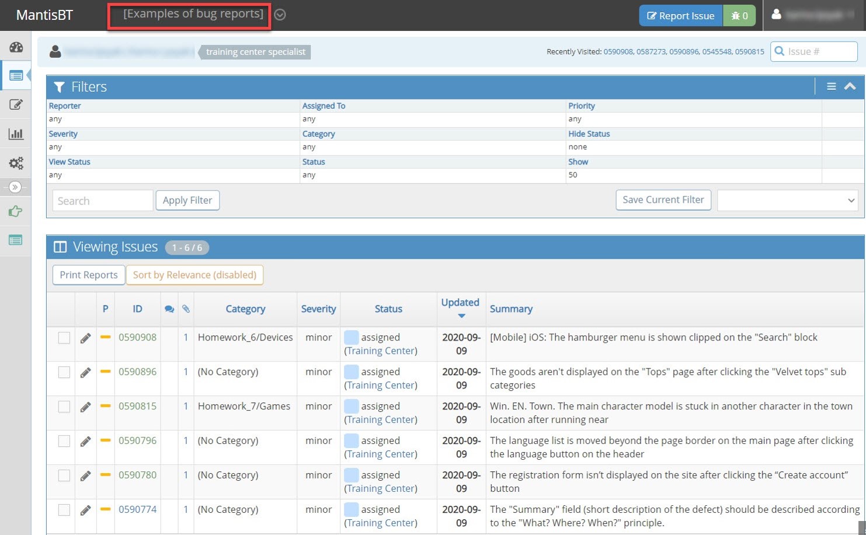This screenshot has width=866, height=535.
Task: Edit issue 0590908 with pencil icon
Action: (85, 338)
